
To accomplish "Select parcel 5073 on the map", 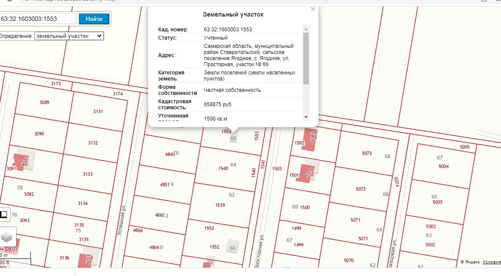I will (367, 153).
